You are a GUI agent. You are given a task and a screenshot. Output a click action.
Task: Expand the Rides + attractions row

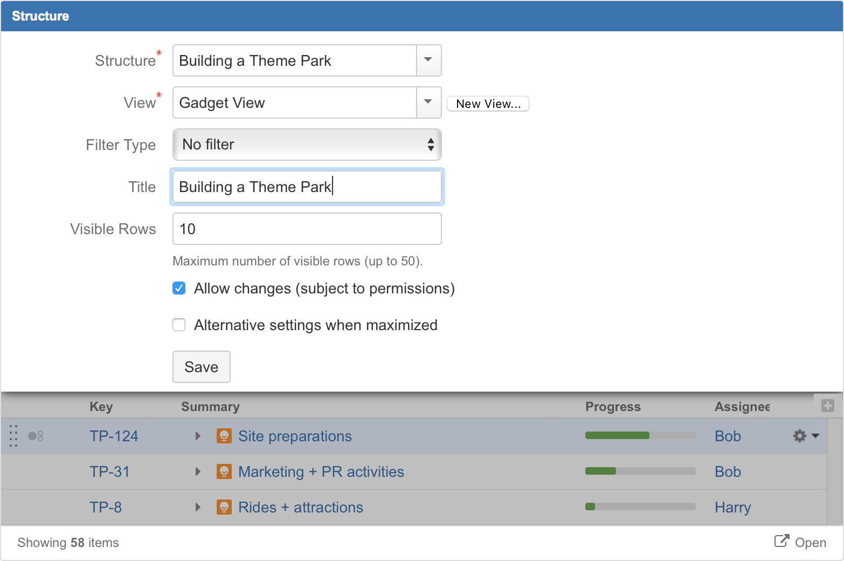[198, 507]
